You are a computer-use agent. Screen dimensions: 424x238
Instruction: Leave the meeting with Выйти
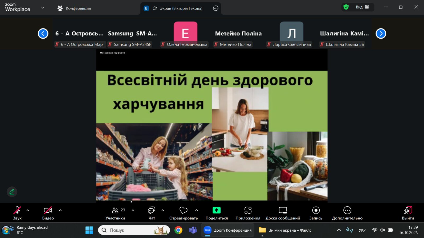pos(408,213)
